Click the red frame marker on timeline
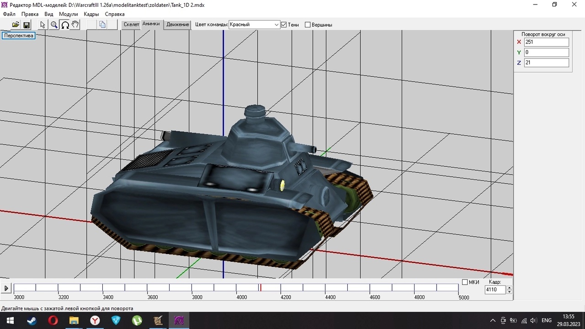 [261, 287]
